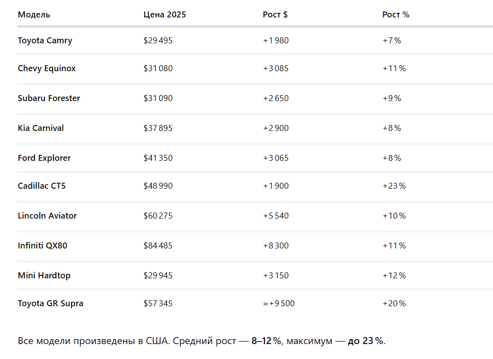Select the Ford Explorer model cell
The width and height of the screenshot is (493, 359).
(44, 158)
